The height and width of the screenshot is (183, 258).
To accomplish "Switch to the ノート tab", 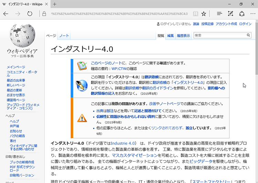I will pyautogui.click(x=64, y=36).
